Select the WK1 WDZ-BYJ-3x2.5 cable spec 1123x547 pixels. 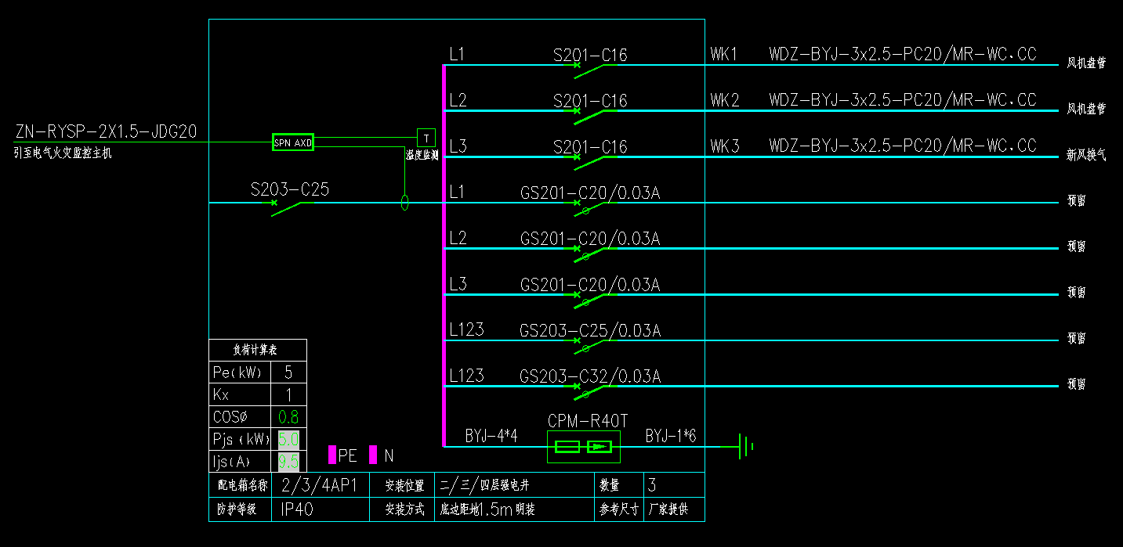[903, 54]
